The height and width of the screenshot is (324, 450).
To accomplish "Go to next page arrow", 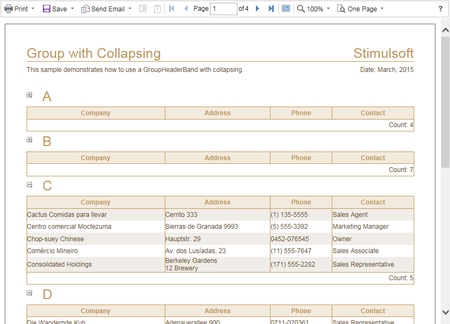I will pos(258,9).
